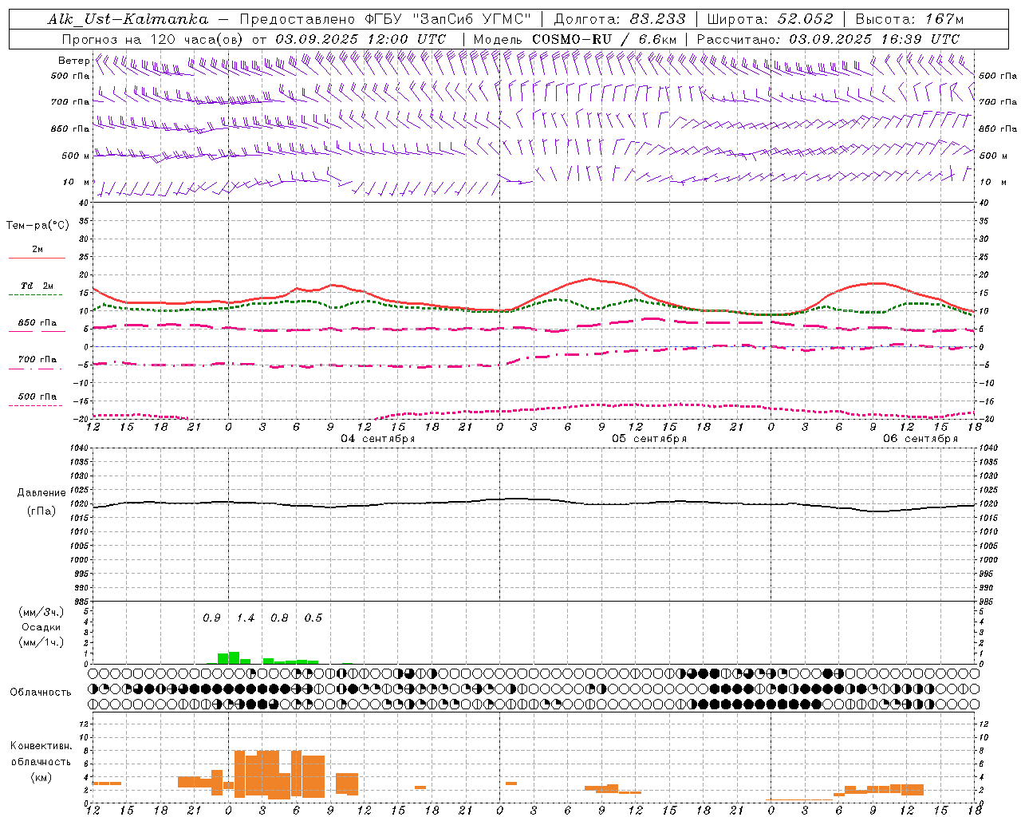Click the Осадки precipitation label
The width and height of the screenshot is (1021, 817).
click(41, 627)
